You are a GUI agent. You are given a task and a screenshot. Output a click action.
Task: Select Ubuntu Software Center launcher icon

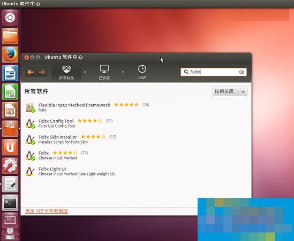pos(10,129)
